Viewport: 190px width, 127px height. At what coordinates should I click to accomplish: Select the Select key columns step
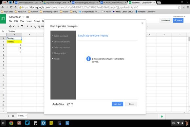tap(62, 47)
